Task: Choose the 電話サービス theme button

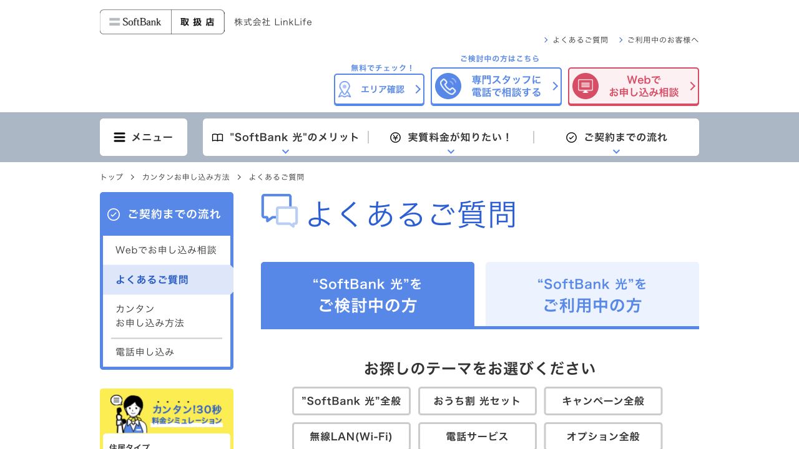Action: pos(478,436)
